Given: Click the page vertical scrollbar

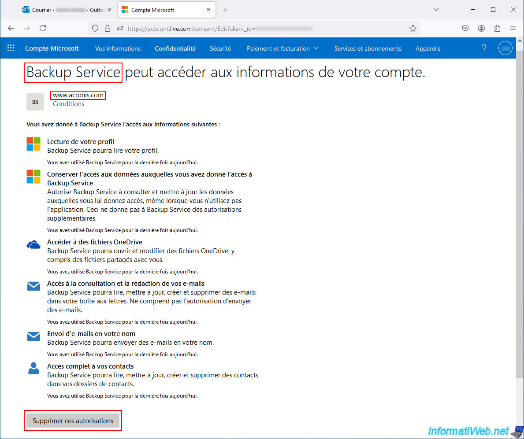Looking at the screenshot, I should [x=520, y=214].
